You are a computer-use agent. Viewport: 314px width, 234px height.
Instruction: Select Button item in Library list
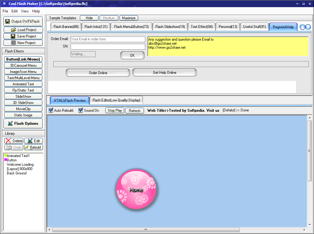pyautogui.click(x=12, y=160)
